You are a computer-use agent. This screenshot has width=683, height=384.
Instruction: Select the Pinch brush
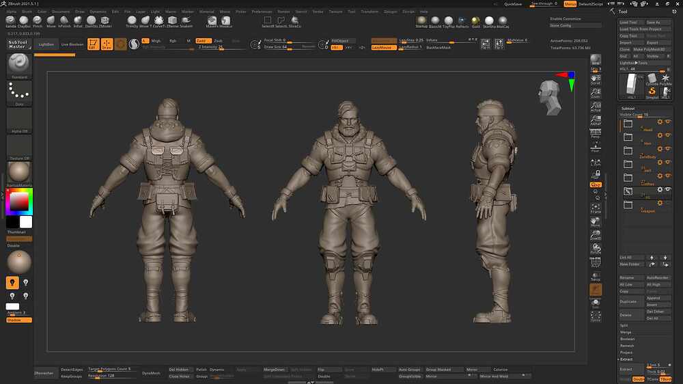(x=38, y=22)
